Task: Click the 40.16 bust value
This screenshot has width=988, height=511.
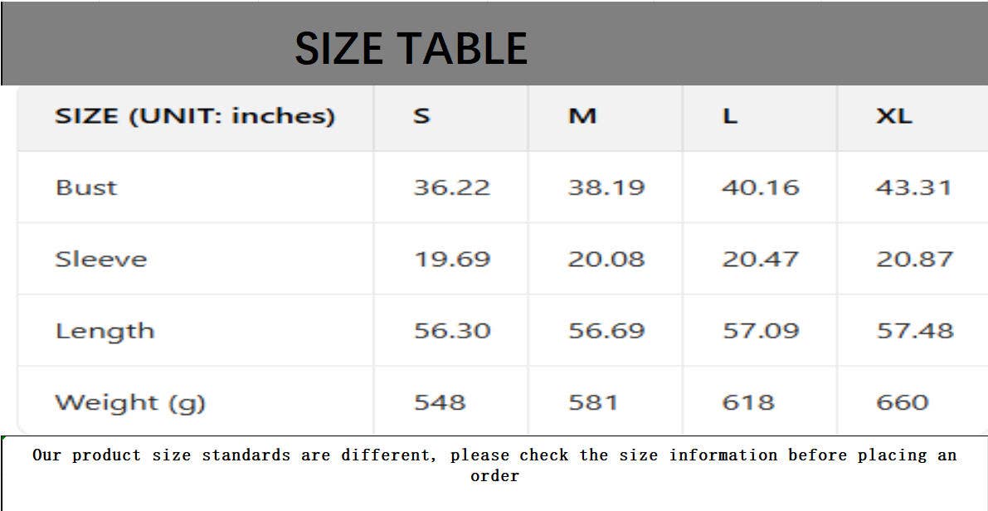Action: [x=760, y=187]
